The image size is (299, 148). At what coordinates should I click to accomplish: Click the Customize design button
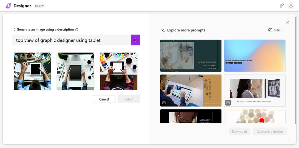[x=270, y=131]
